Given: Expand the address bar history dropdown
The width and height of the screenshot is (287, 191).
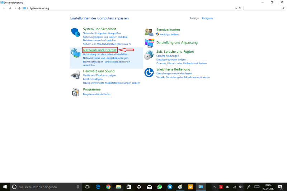Looking at the screenshot, I should (236, 8).
